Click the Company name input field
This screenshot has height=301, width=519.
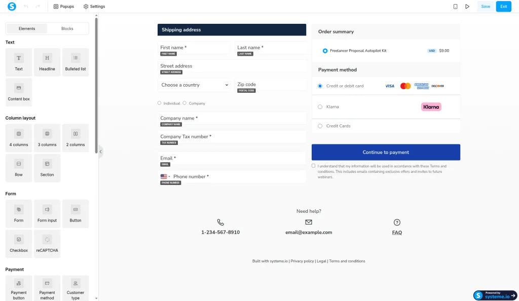pos(232,118)
